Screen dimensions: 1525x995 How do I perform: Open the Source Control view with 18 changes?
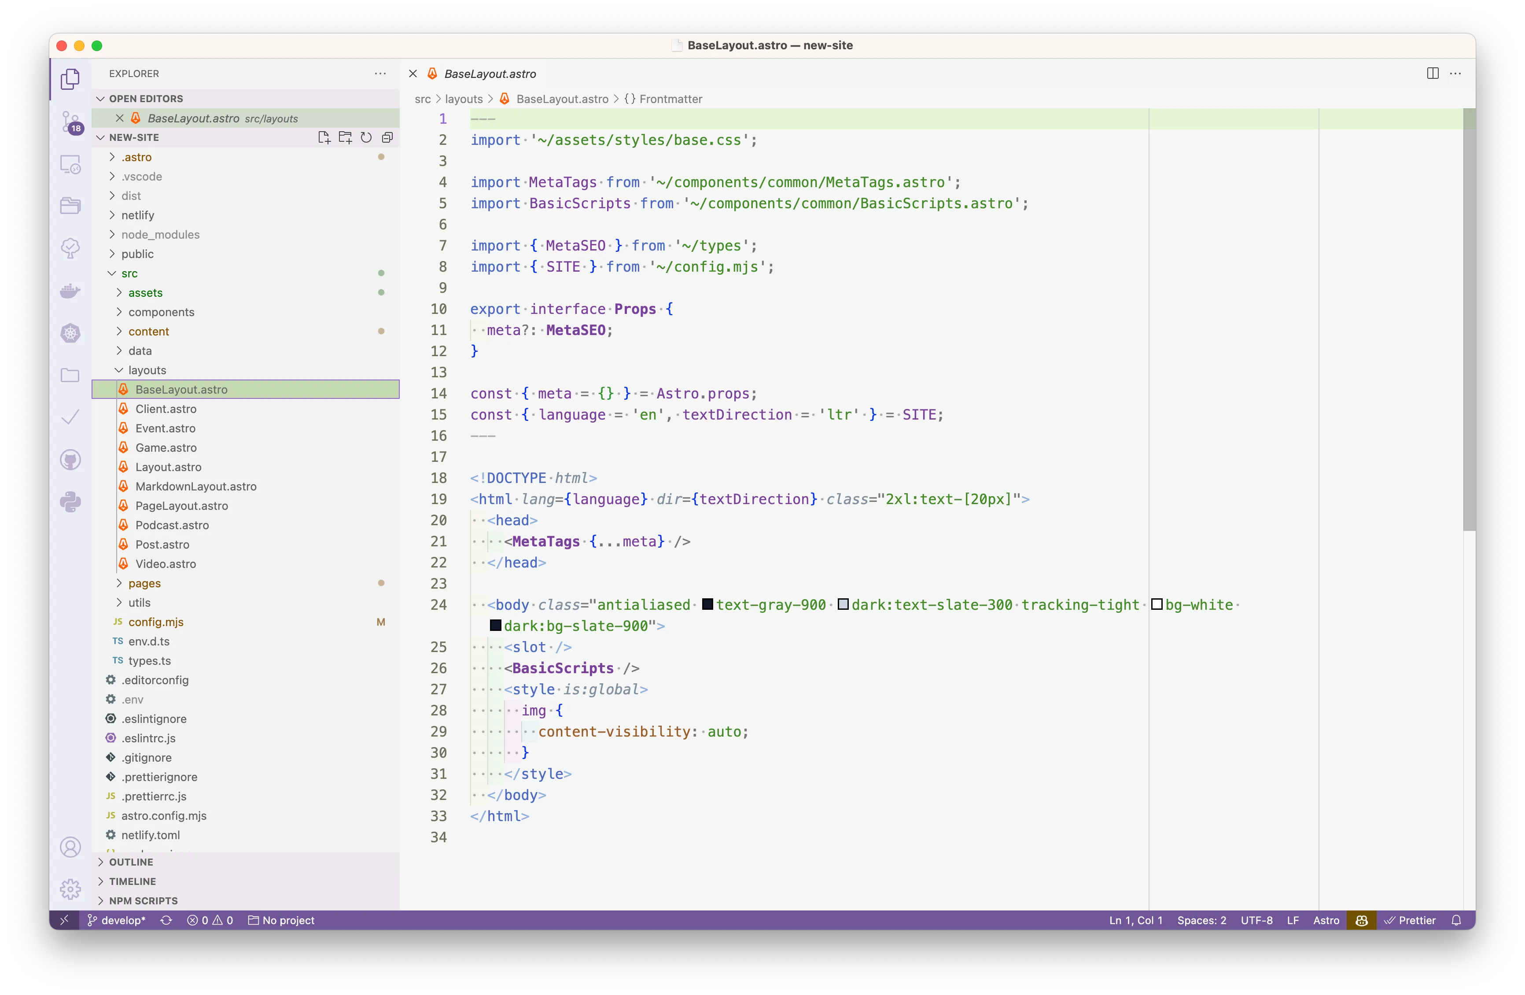click(x=70, y=122)
